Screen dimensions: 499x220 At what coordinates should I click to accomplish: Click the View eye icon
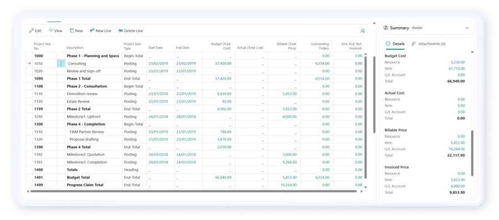coord(50,31)
